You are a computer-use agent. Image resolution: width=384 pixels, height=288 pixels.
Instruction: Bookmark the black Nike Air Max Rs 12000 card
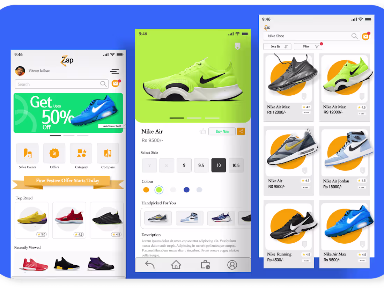(x=304, y=96)
